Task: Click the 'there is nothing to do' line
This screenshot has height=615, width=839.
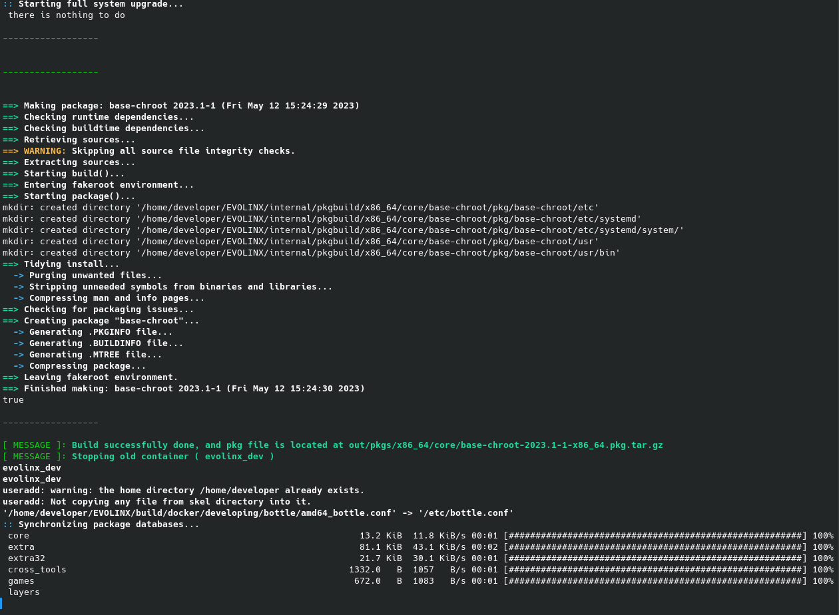Action: 67,15
